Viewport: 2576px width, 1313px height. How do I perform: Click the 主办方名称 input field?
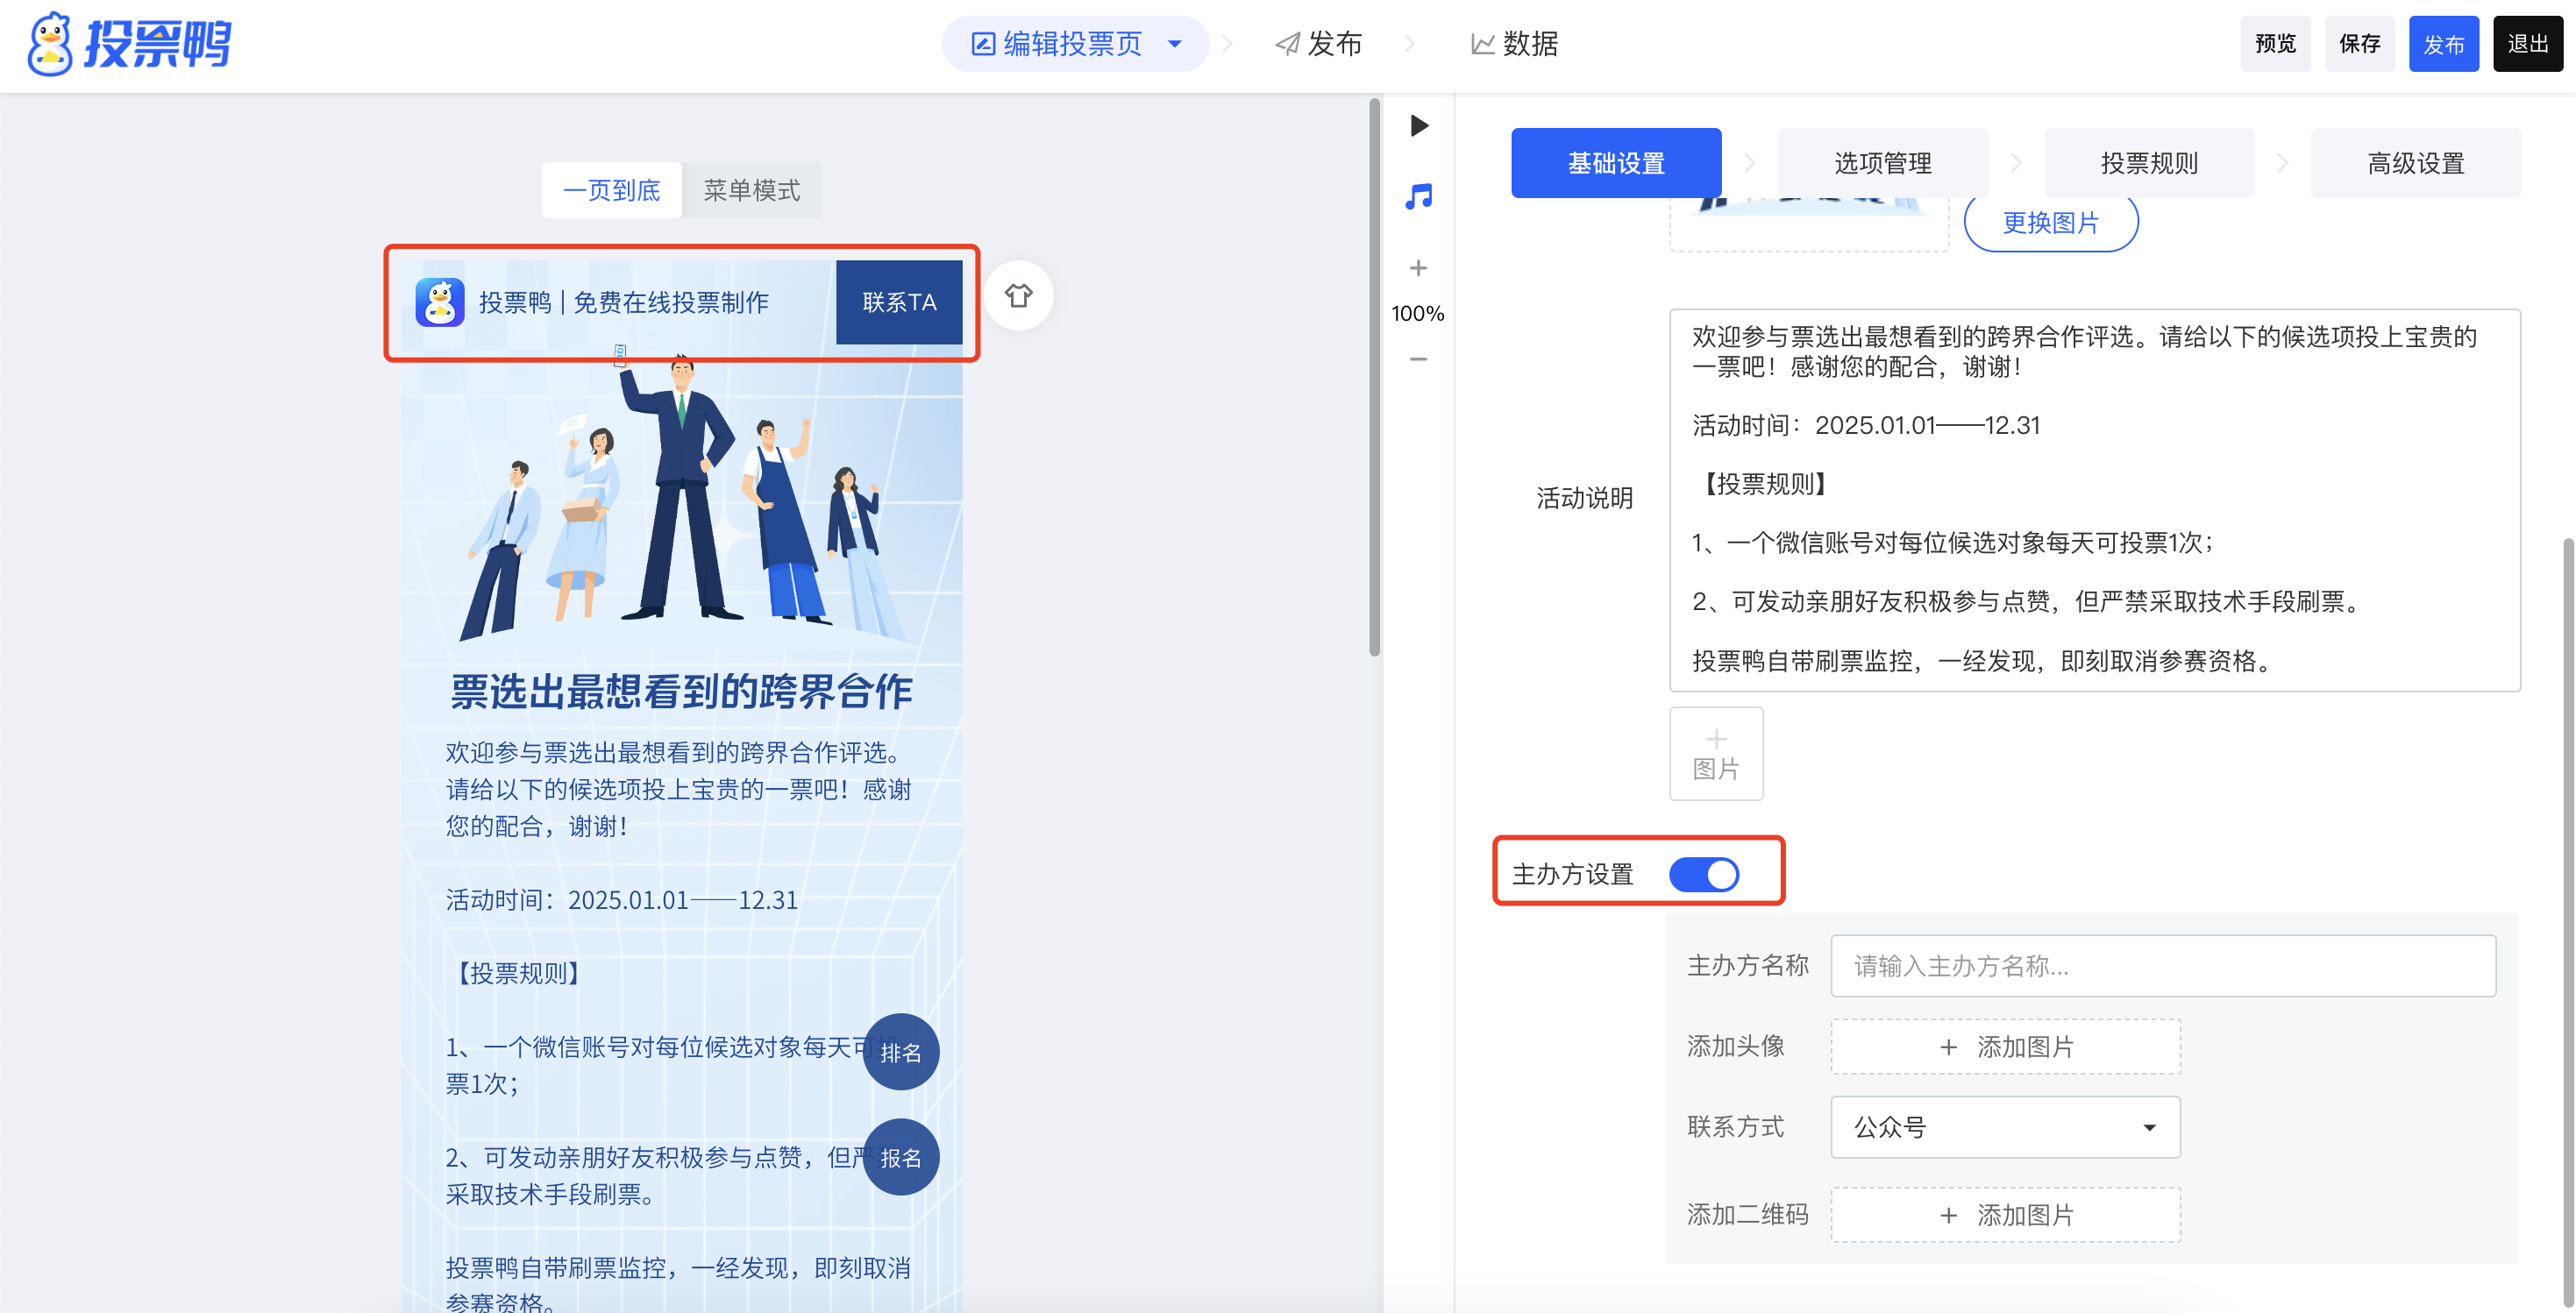tap(2162, 966)
